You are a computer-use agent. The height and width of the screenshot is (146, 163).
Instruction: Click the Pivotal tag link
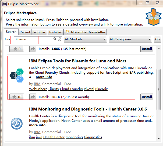click(x=89, y=89)
